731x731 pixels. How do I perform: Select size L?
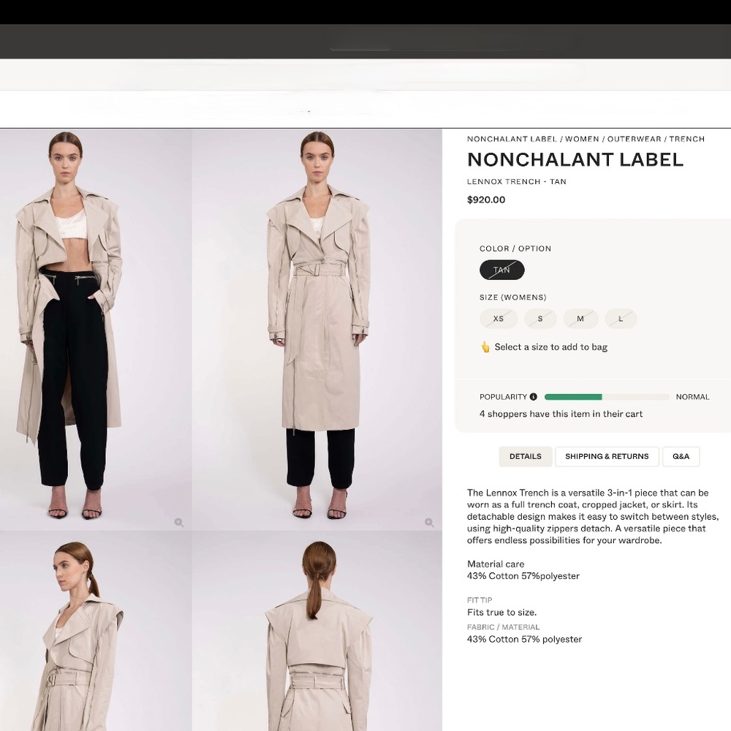[x=621, y=319]
